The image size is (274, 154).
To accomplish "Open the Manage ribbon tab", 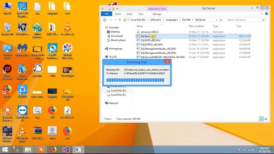I will click(157, 14).
